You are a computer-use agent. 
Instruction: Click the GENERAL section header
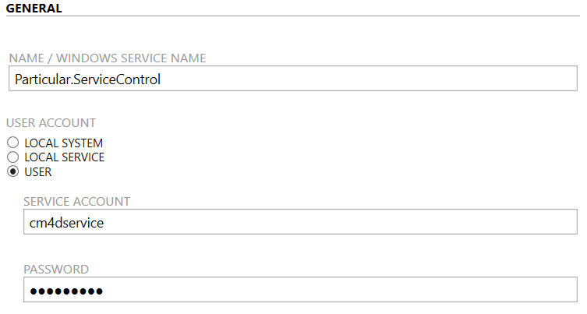point(34,8)
